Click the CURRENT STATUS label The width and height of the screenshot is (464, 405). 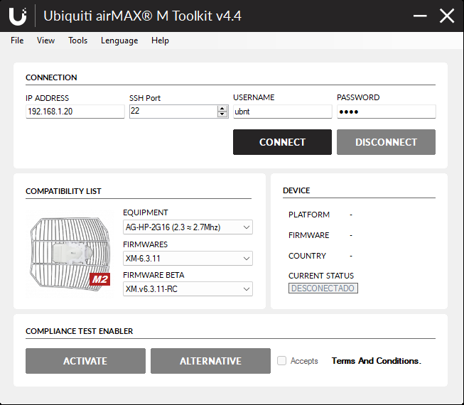(x=321, y=276)
